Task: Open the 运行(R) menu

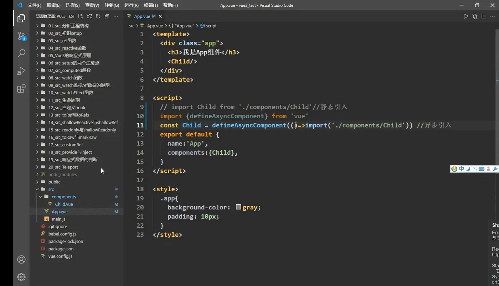Action: pos(132,5)
